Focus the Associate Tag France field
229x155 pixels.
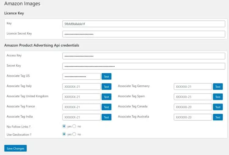coord(82,107)
